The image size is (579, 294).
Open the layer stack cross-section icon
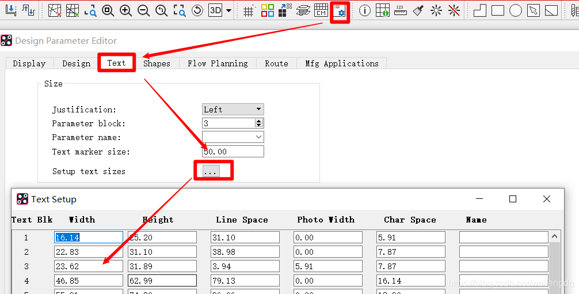coord(303,10)
